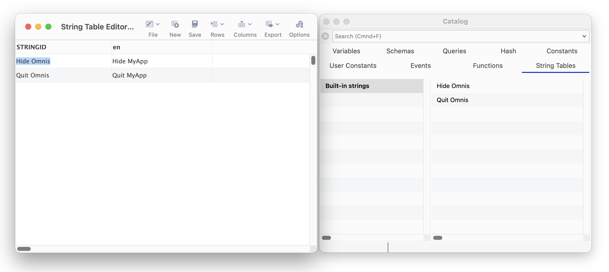Image resolution: width=609 pixels, height=272 pixels.
Task: Click the Hide MyApp cell
Action: tap(162, 61)
